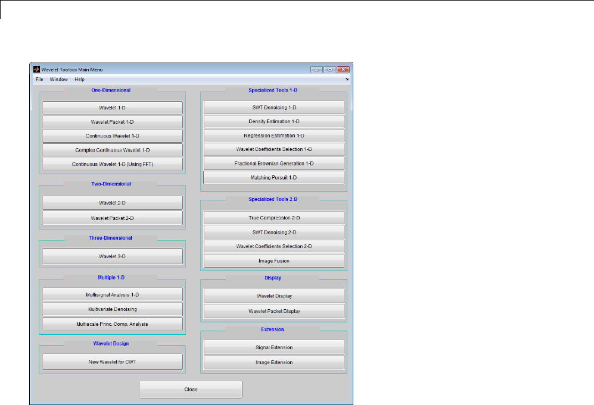594x405 pixels.
Task: Click Multiscale Princ. Comp. Analysis
Action: (x=113, y=325)
